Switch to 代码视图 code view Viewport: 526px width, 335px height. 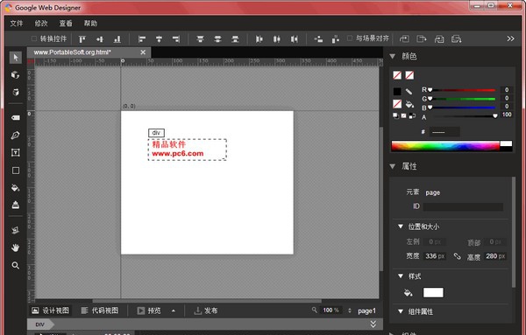(x=100, y=311)
